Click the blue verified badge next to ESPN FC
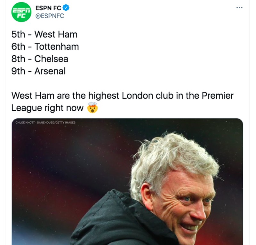Viewport: 256px width, 245px height. coord(66,7)
